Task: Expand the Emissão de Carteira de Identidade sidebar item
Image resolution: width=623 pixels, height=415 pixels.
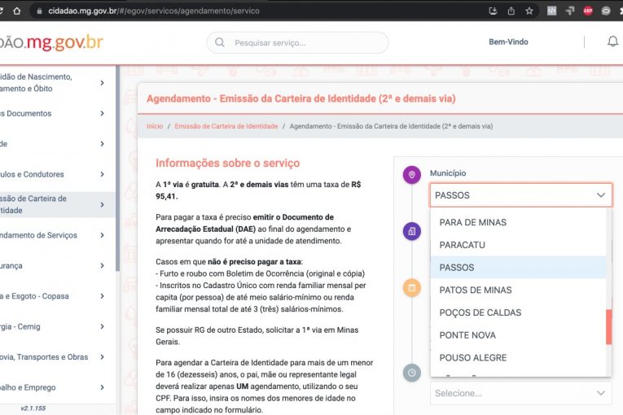Action: pos(102,204)
